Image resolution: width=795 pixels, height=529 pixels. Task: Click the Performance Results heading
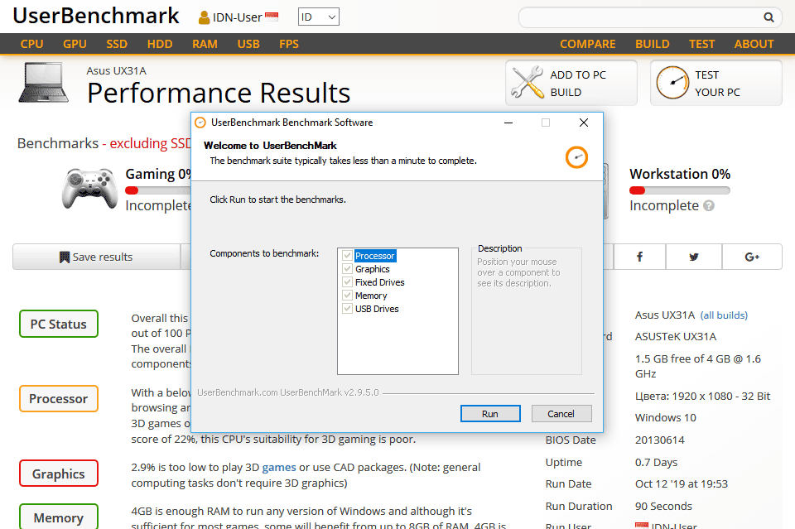[219, 93]
